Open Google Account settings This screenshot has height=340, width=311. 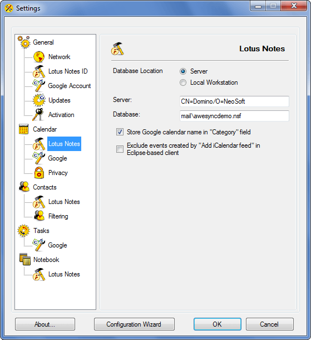[x=69, y=86]
